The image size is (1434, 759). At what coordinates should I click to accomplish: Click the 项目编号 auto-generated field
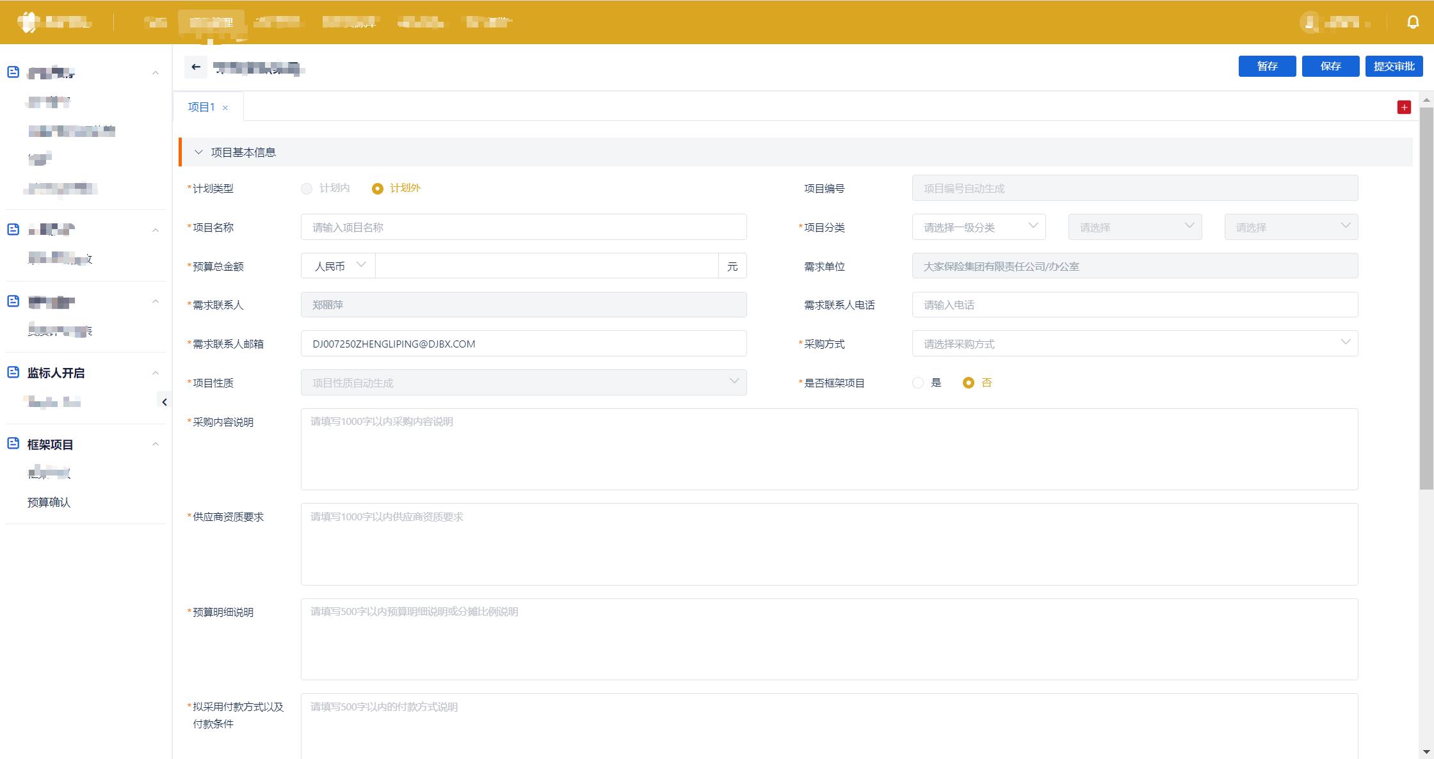[1135, 188]
